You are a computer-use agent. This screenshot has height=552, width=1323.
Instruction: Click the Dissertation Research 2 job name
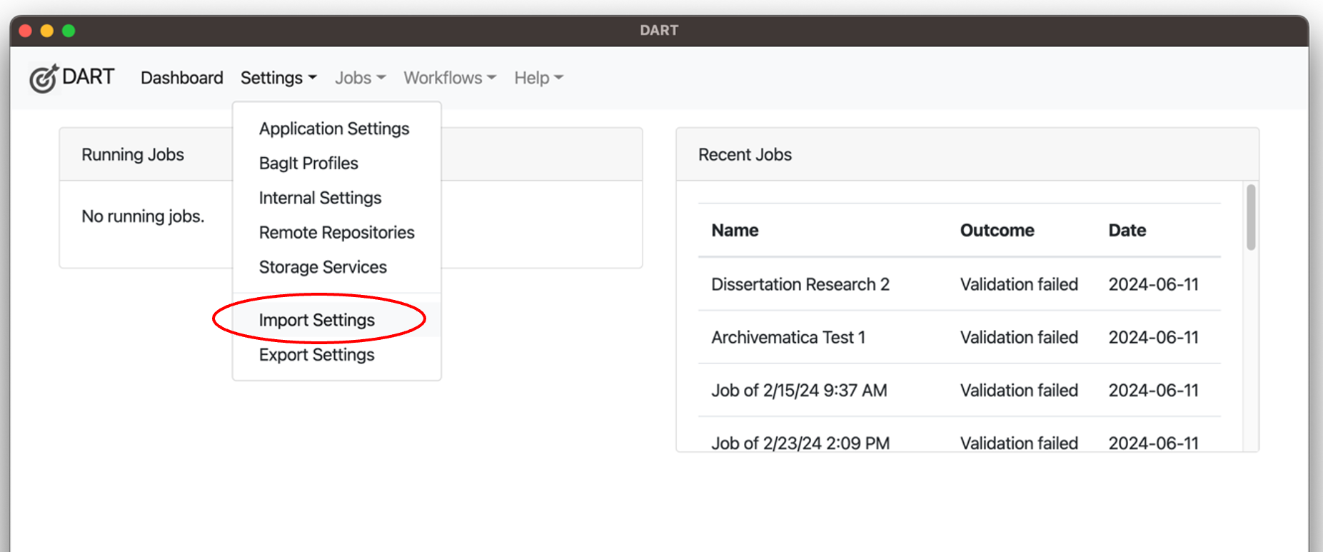click(x=800, y=284)
